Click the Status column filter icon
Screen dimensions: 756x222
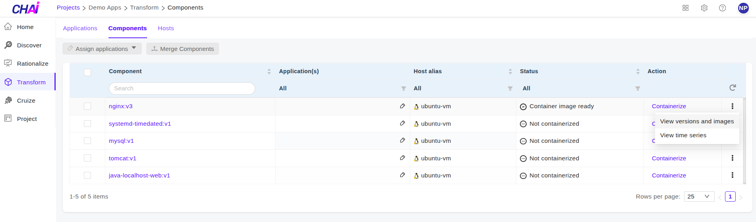[x=638, y=88]
